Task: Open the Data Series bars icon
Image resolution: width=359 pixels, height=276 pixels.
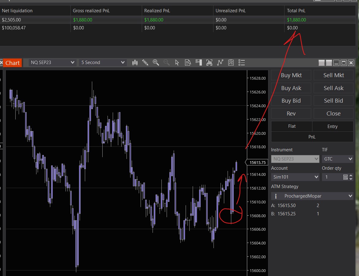Action: [x=135, y=62]
